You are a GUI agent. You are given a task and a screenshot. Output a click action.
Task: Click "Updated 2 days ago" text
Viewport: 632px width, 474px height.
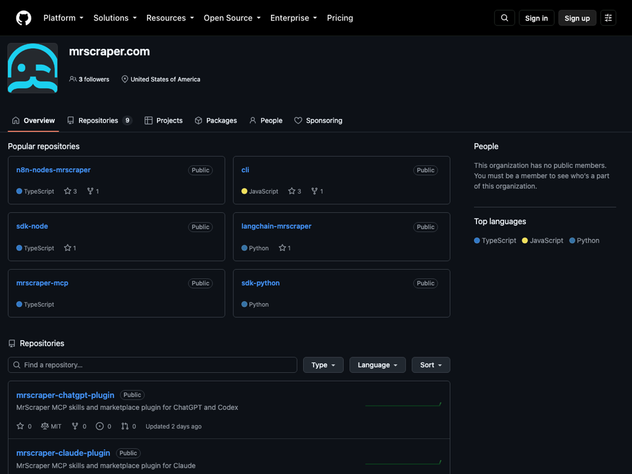pyautogui.click(x=173, y=426)
